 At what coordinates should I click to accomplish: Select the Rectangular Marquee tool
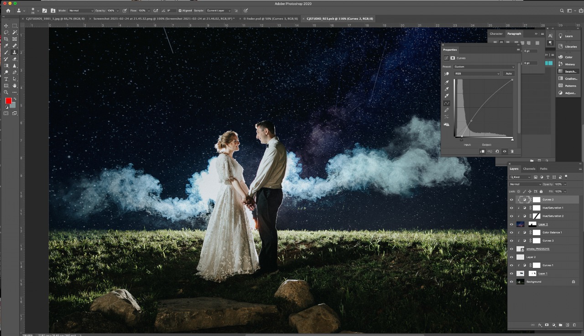click(x=15, y=26)
